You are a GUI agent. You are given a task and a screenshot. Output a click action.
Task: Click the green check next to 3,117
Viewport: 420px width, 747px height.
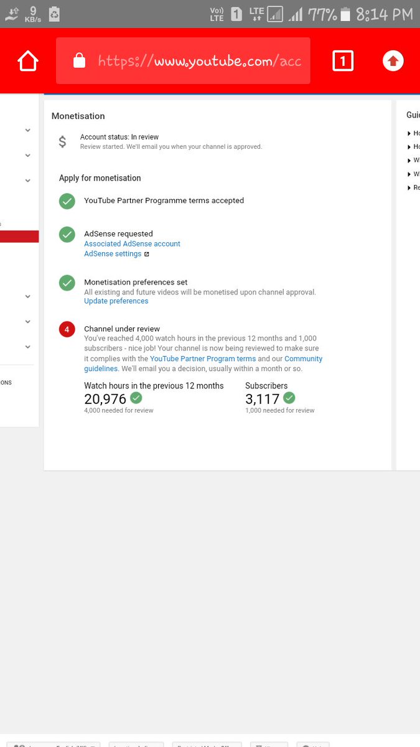click(289, 398)
